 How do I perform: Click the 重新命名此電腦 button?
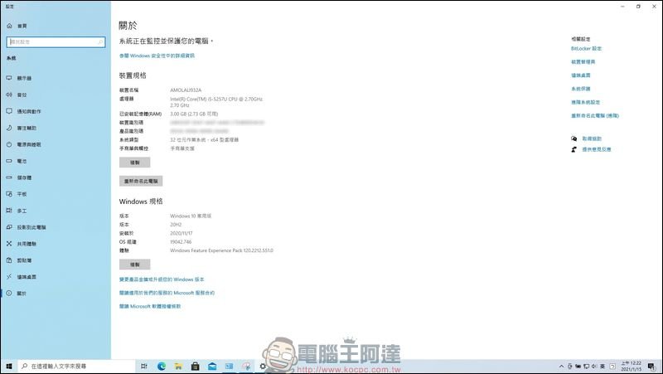(141, 181)
